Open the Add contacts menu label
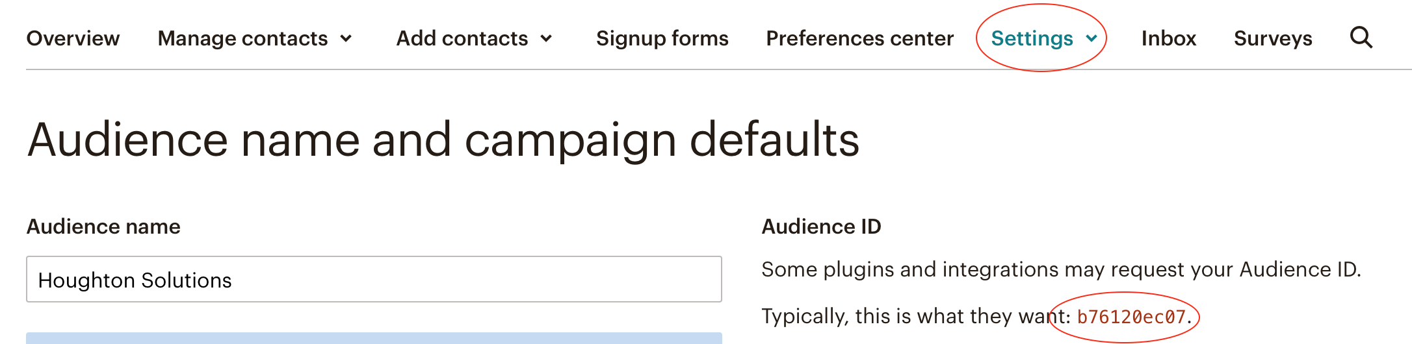 (462, 38)
